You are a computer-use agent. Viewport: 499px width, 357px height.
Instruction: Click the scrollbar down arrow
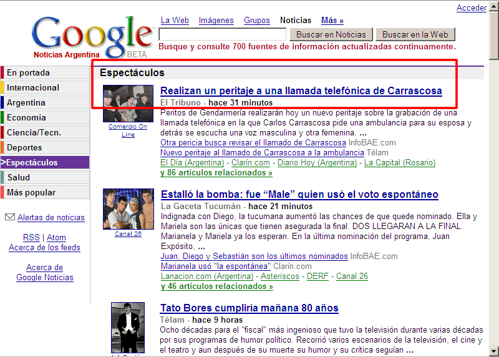(494, 351)
